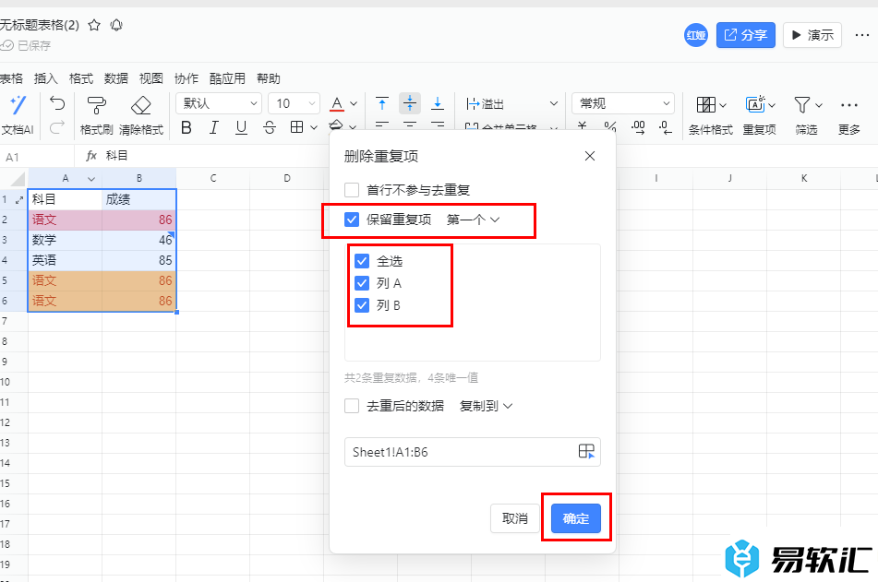Open the Insert menu
The width and height of the screenshot is (878, 582).
pyautogui.click(x=45, y=78)
